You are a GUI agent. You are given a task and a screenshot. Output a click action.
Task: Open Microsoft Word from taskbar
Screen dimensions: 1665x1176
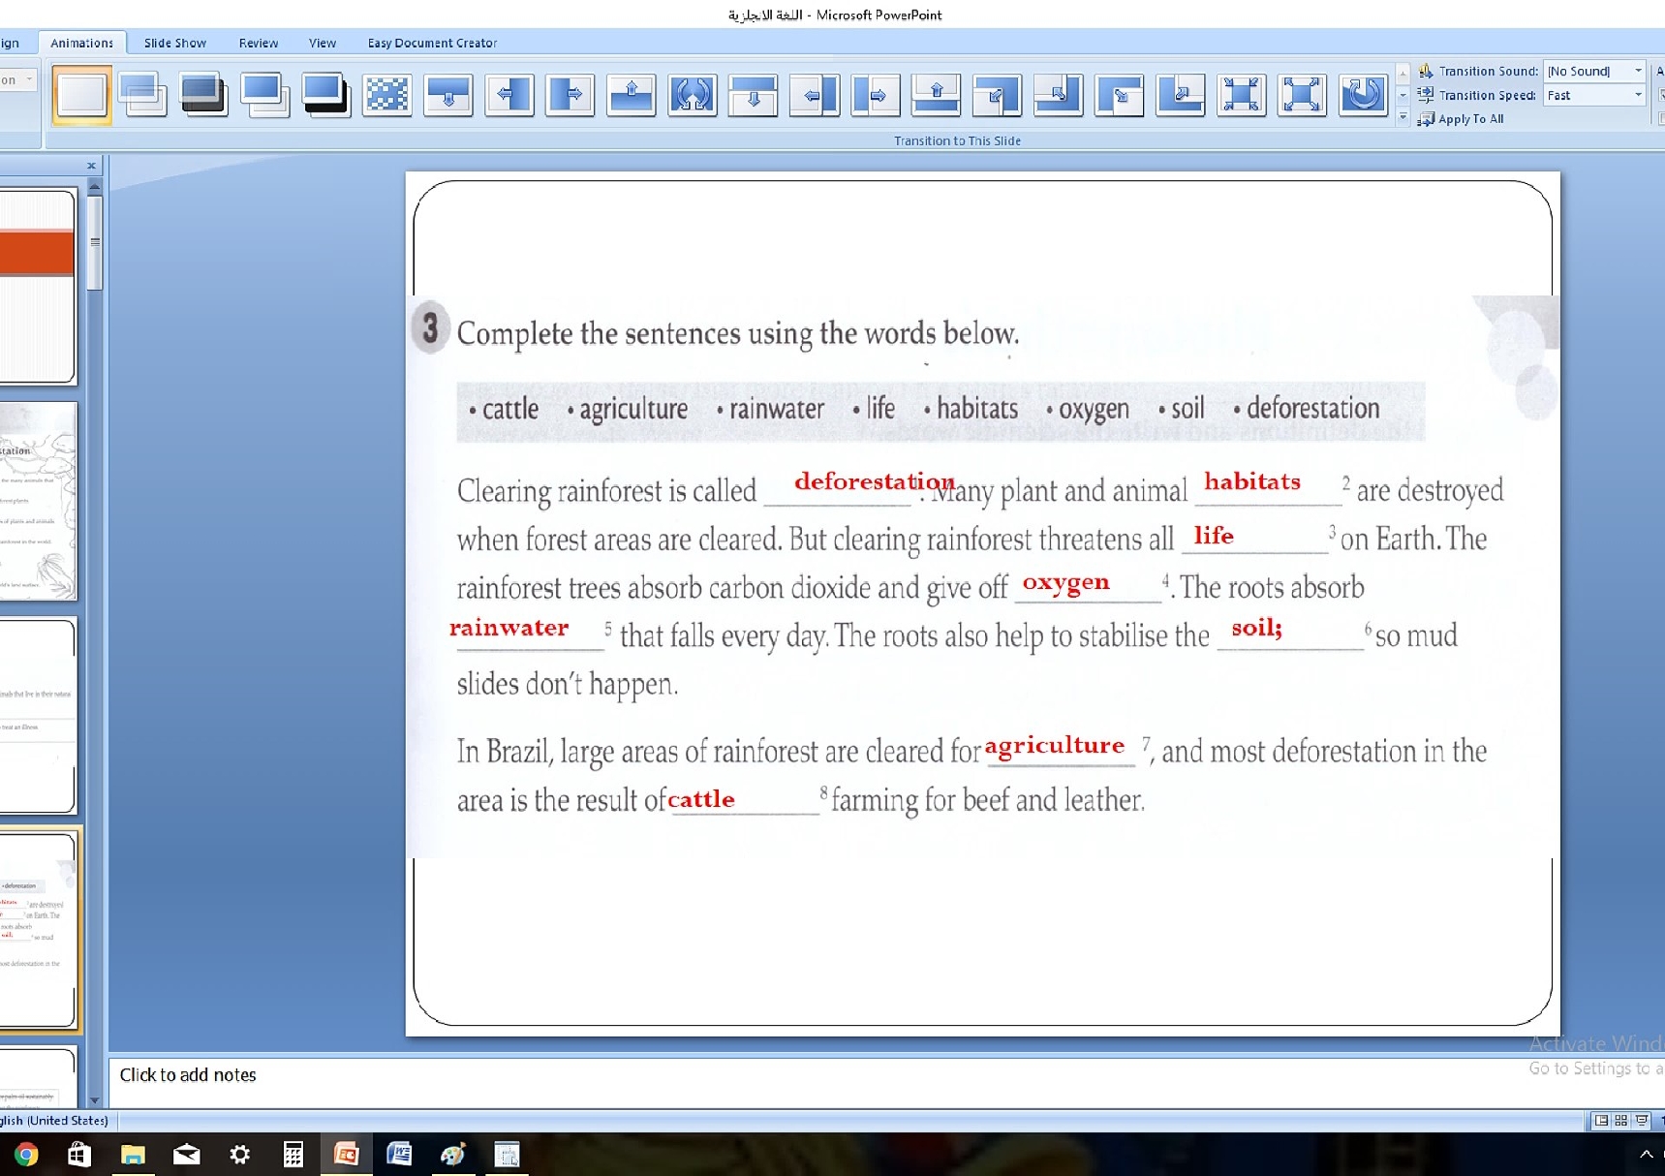(399, 1154)
